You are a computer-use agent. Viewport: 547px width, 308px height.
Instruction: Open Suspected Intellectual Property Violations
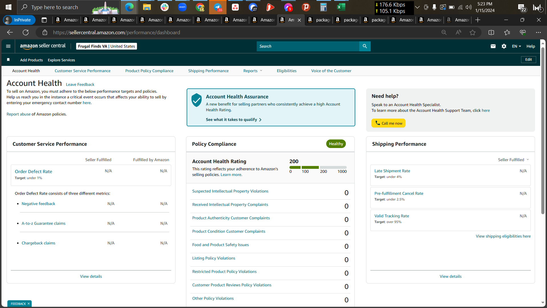[x=230, y=191]
